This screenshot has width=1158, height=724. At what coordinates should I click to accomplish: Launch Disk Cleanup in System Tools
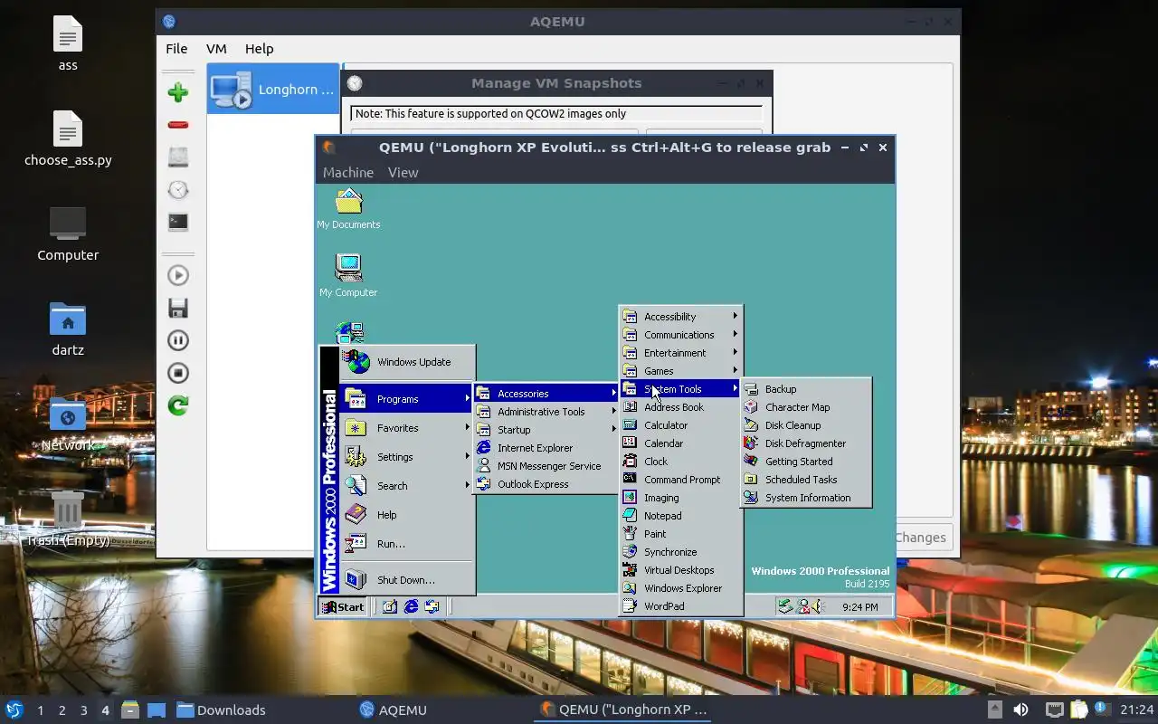point(806,425)
